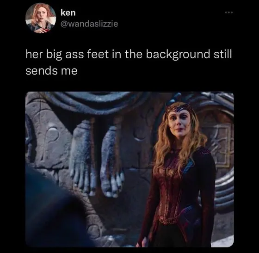
Task: Open the three-dot more options menu
Action: [229, 12]
